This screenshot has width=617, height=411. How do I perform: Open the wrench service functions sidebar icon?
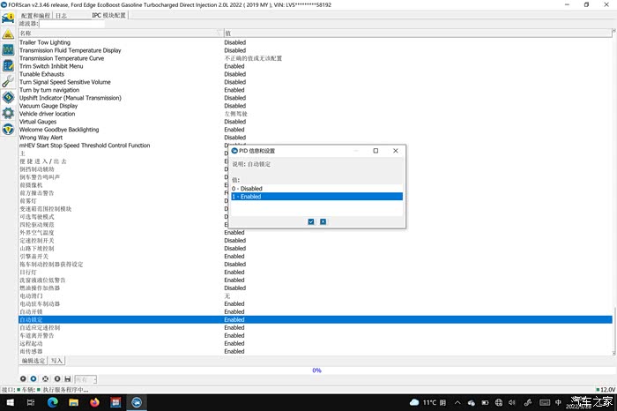(x=8, y=81)
